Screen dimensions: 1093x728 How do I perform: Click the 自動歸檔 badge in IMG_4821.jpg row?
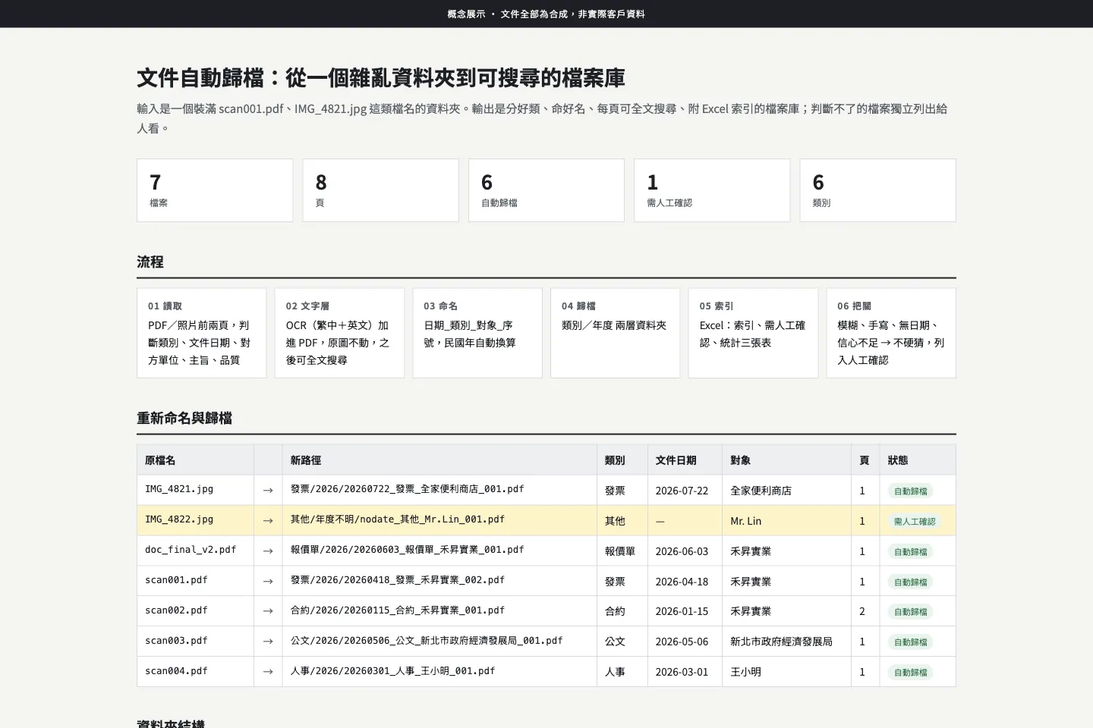click(910, 491)
